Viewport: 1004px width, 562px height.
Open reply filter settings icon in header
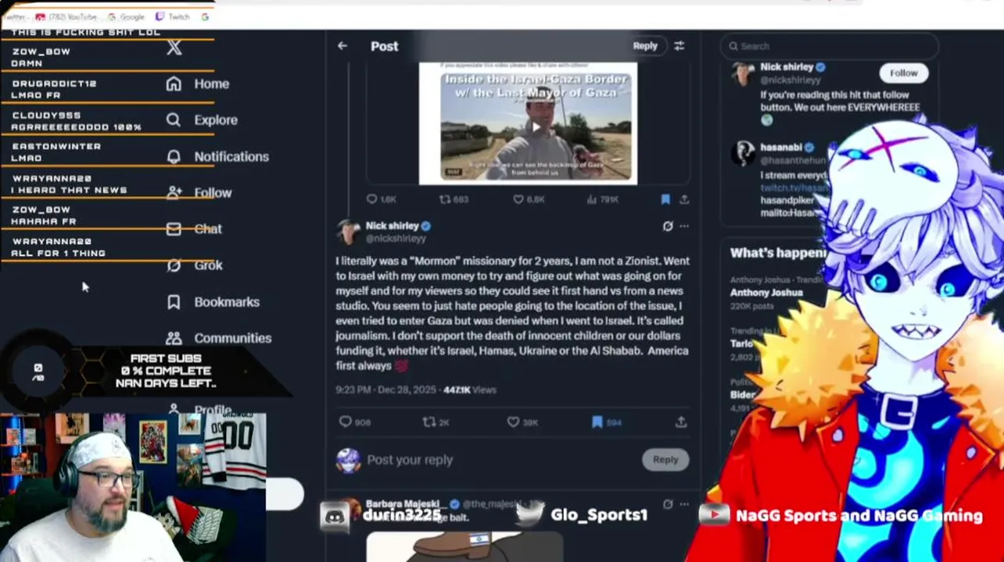click(679, 46)
